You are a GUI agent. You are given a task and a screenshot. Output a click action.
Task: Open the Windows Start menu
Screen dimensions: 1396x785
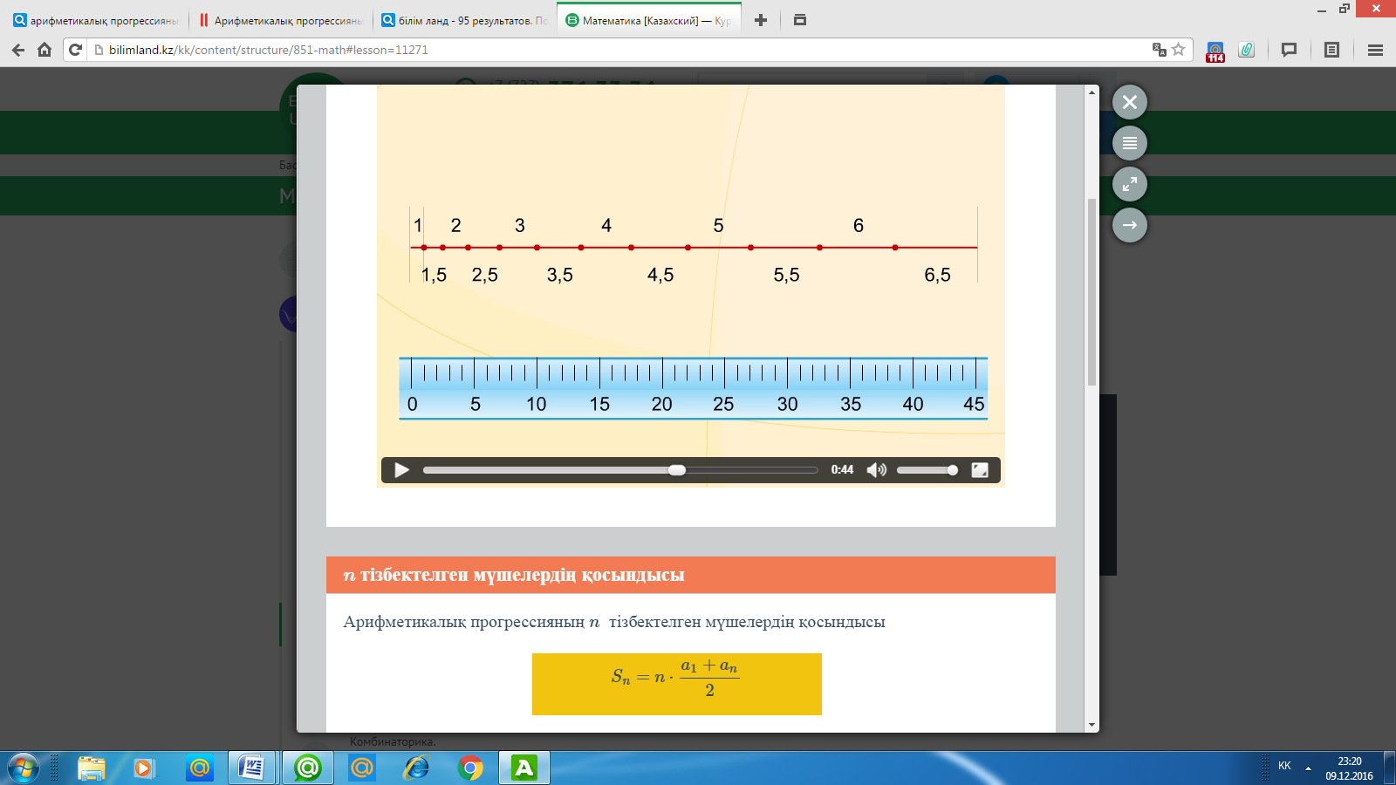tap(23, 768)
